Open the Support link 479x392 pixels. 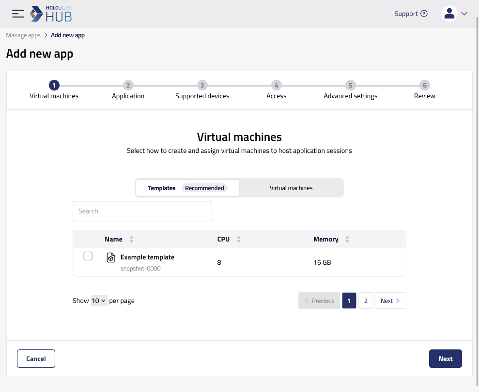click(411, 14)
